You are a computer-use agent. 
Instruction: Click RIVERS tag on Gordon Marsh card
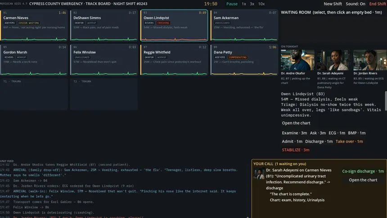[9, 57]
